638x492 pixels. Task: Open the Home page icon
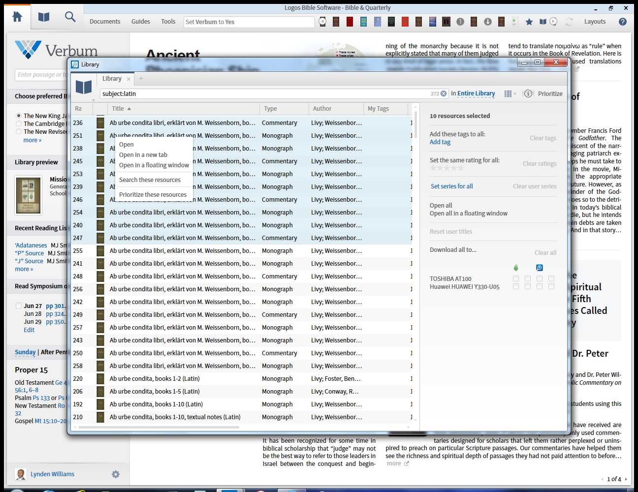point(17,17)
